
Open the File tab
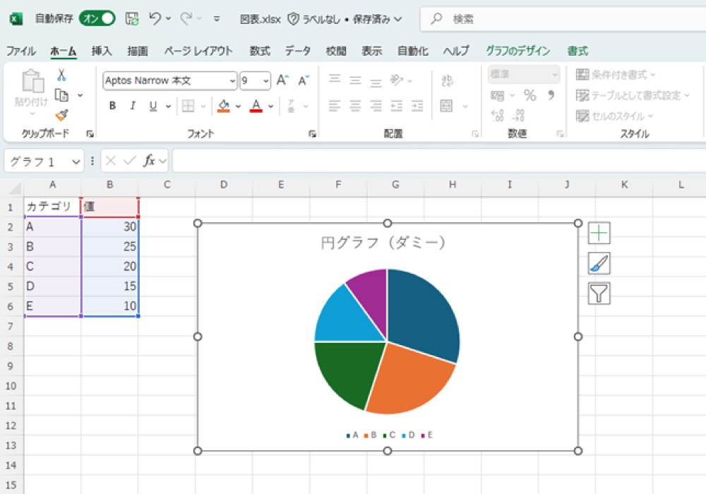pyautogui.click(x=20, y=51)
